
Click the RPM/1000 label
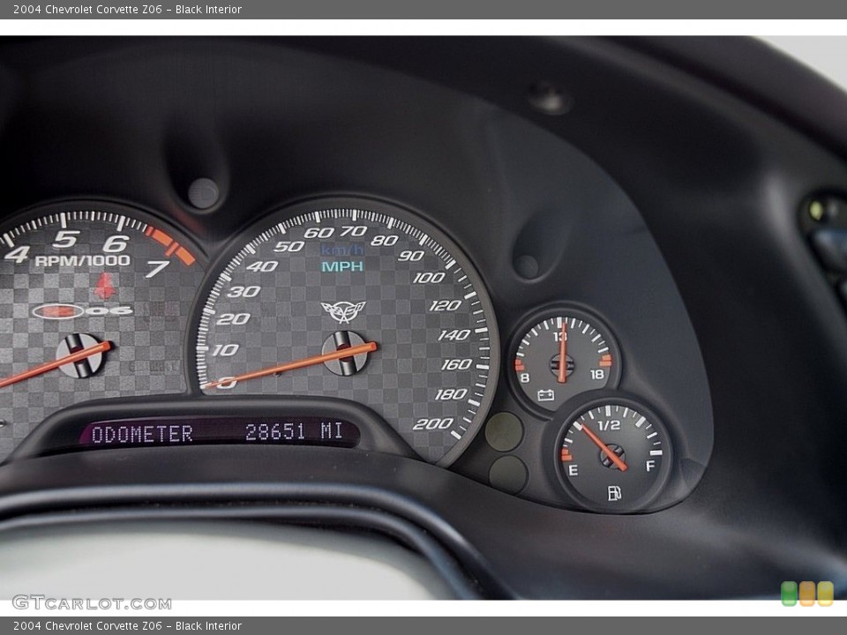coord(83,261)
